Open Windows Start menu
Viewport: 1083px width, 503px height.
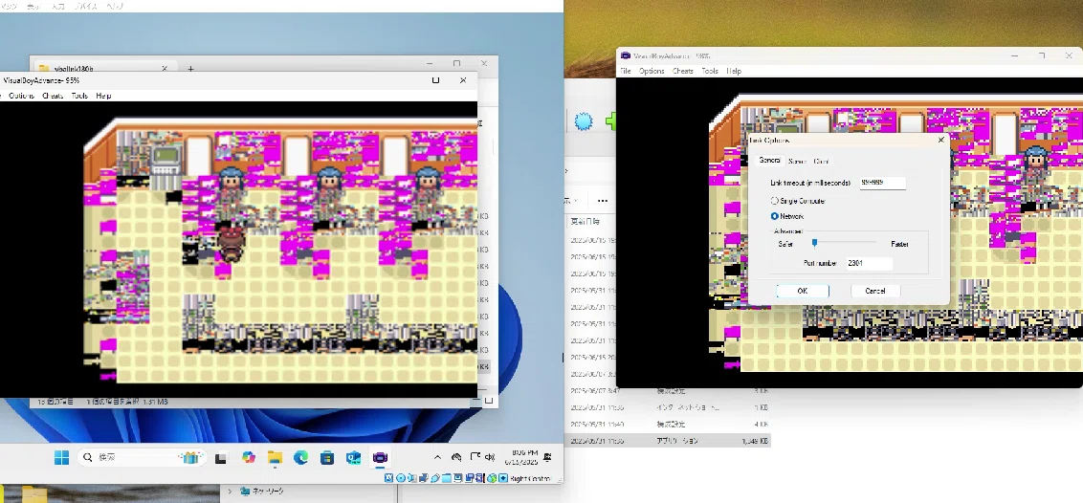click(61, 457)
